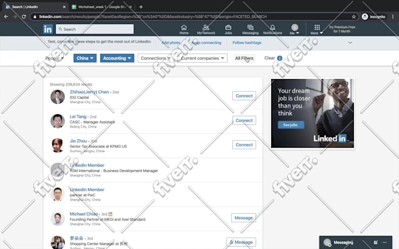Click the LinkedIn logo icon
399x249 pixels.
[48, 29]
